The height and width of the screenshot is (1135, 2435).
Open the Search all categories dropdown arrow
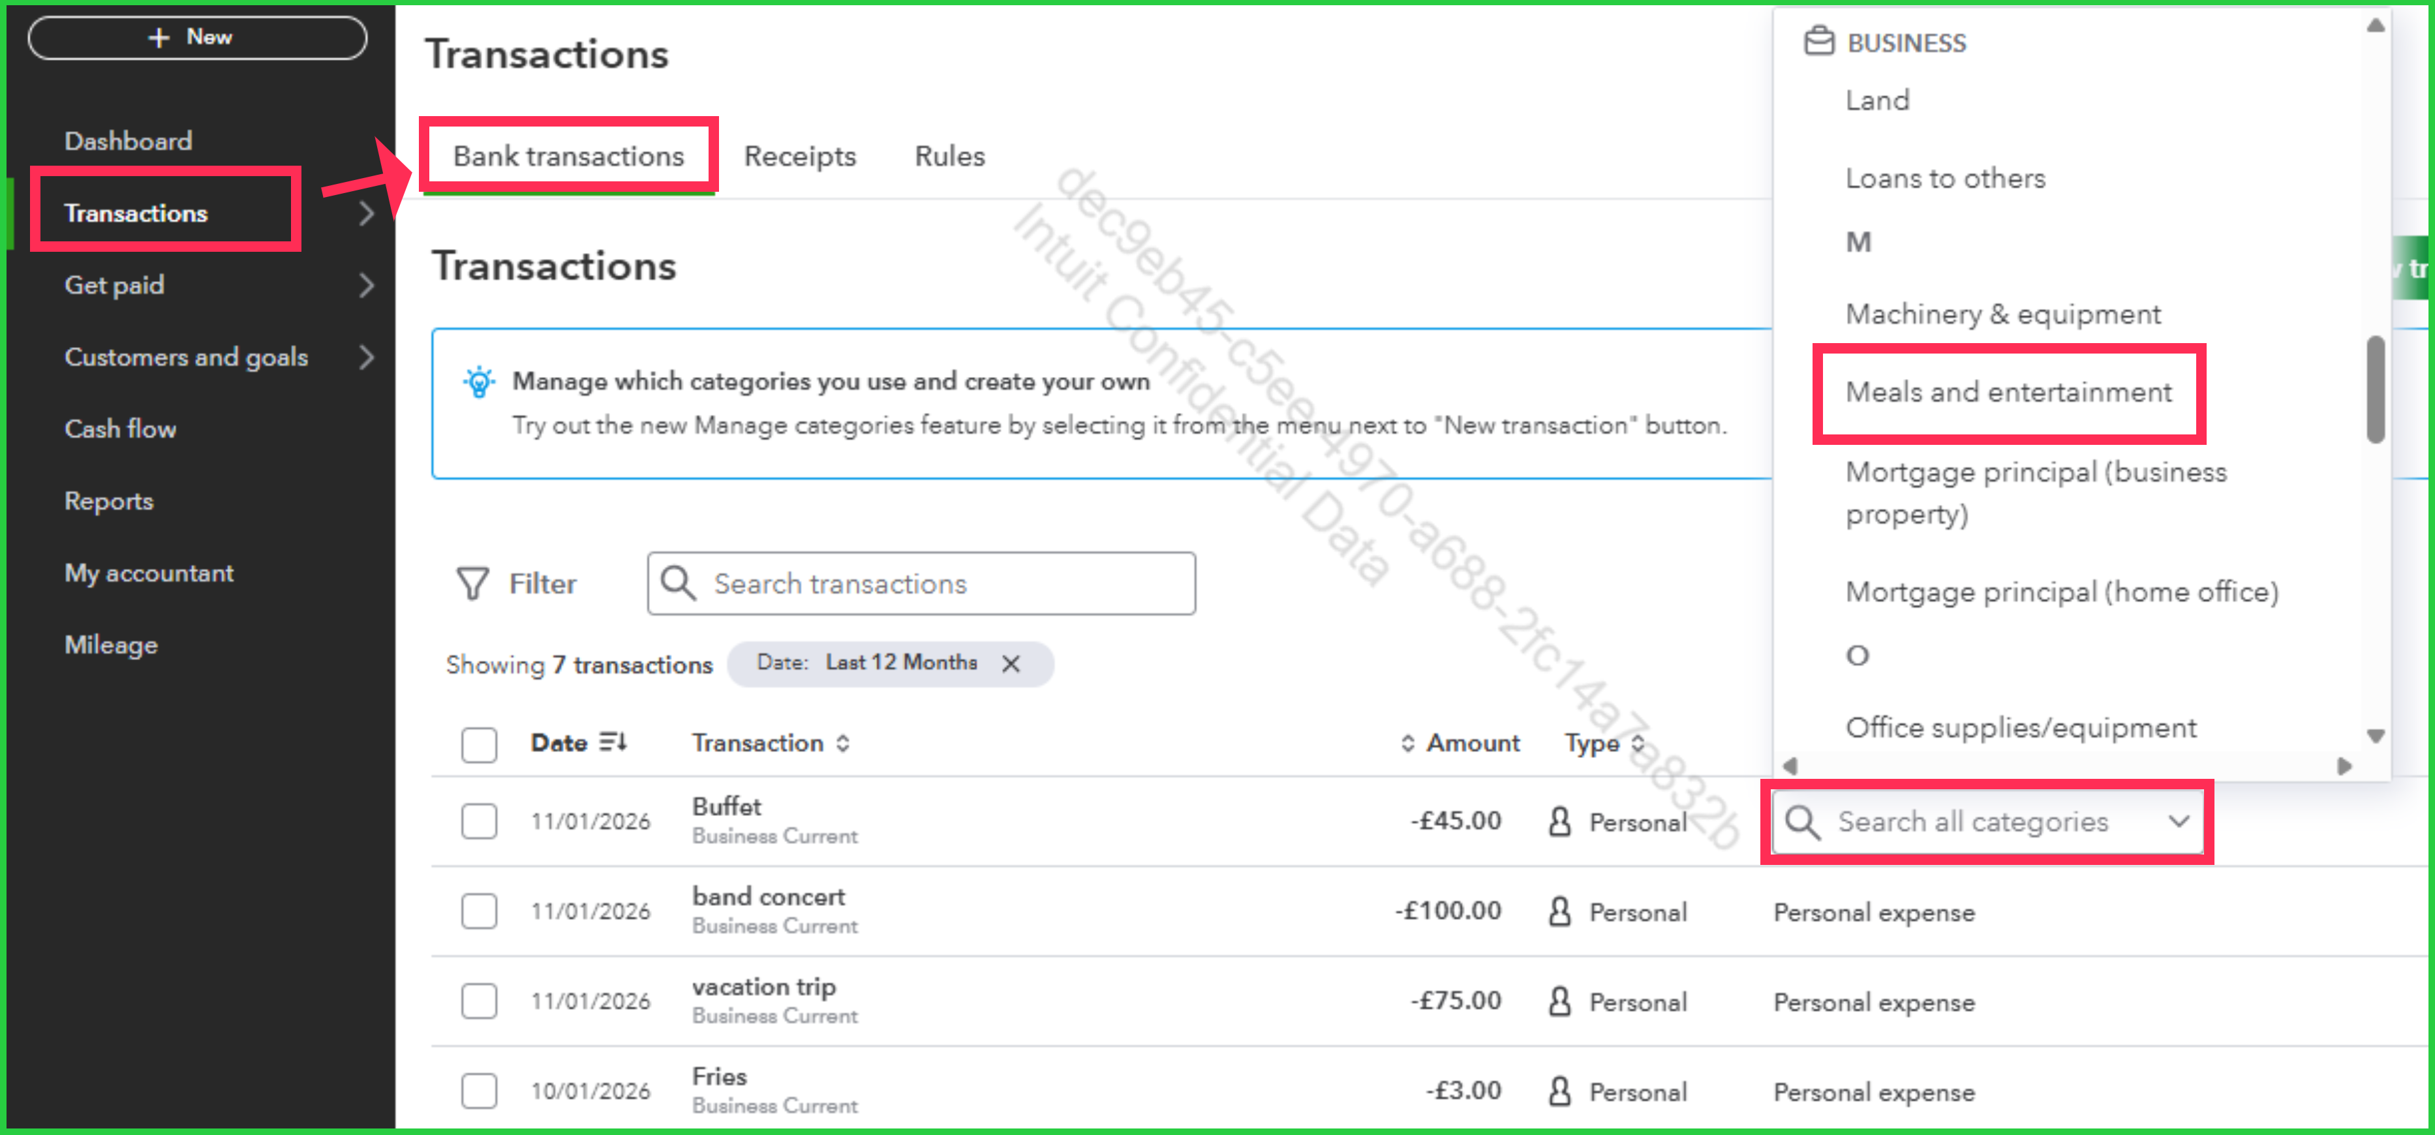pos(2178,821)
